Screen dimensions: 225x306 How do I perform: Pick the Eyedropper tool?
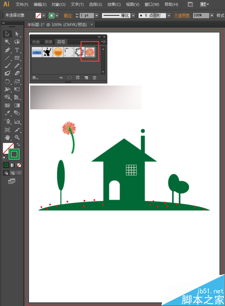point(7,113)
